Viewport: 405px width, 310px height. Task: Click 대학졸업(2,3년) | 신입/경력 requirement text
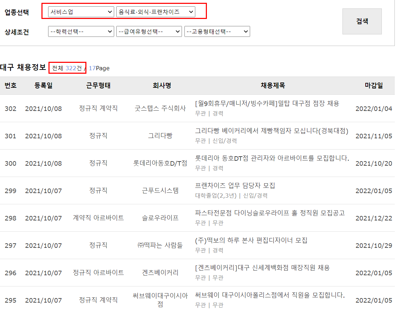[231, 196]
